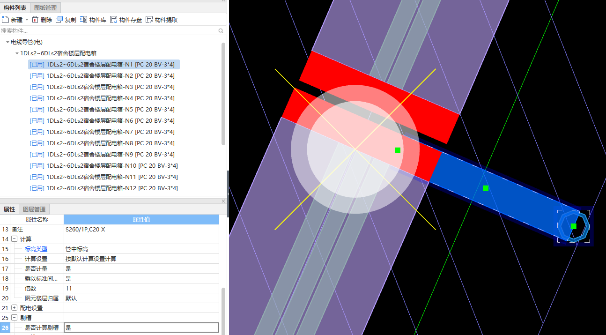The image size is (606, 335).
Task: Select component N12 [PC 20 BV-3*4]
Action: [x=103, y=188]
